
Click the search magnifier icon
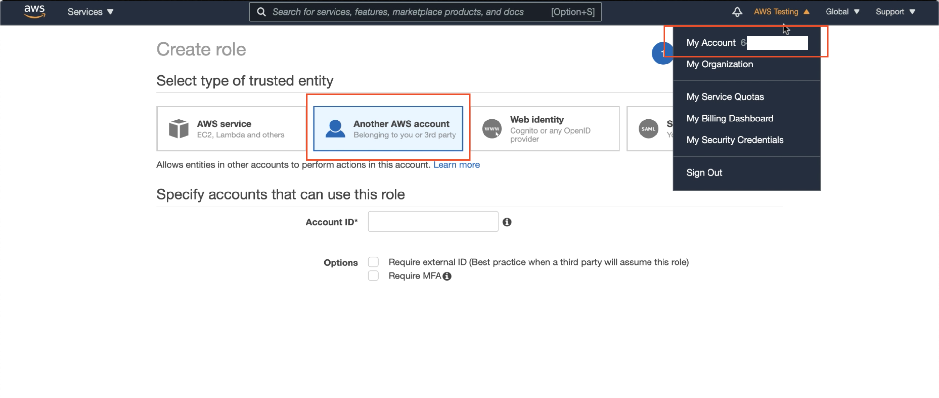(261, 12)
